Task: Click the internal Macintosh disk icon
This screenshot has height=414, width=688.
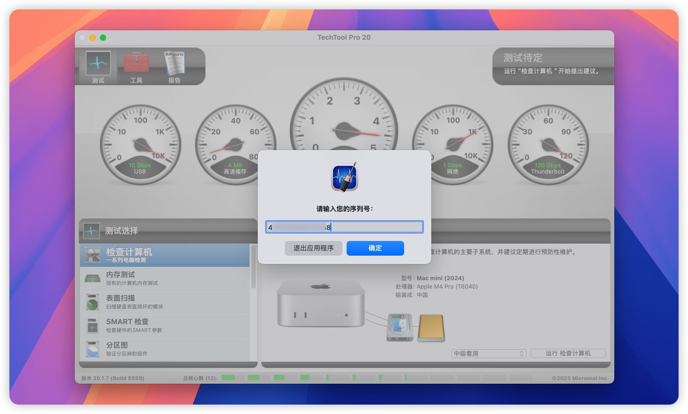Action: [400, 328]
